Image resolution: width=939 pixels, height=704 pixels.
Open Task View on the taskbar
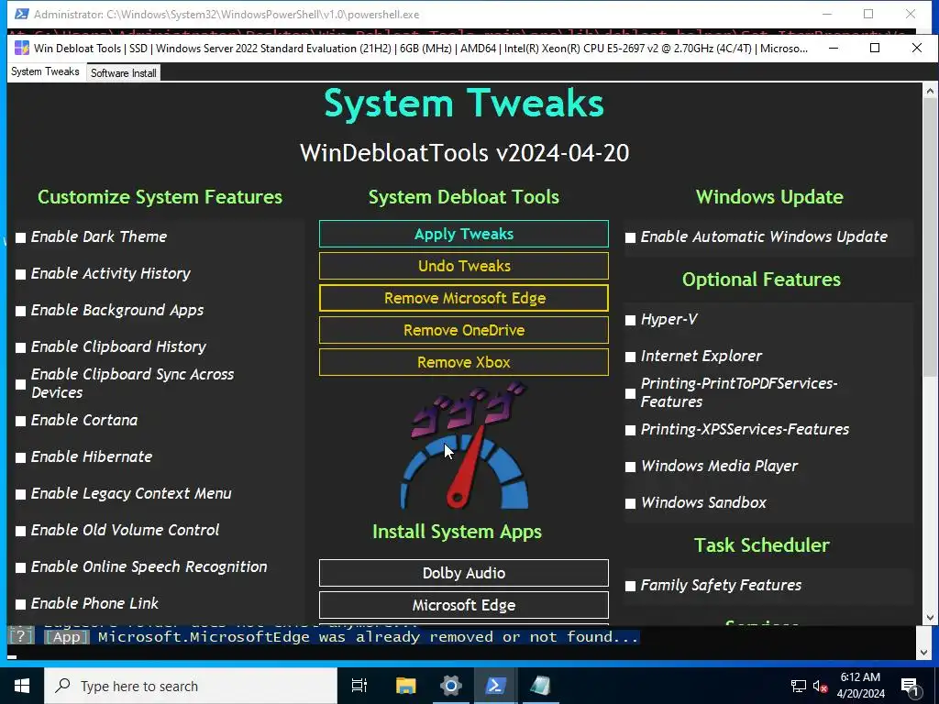click(359, 686)
